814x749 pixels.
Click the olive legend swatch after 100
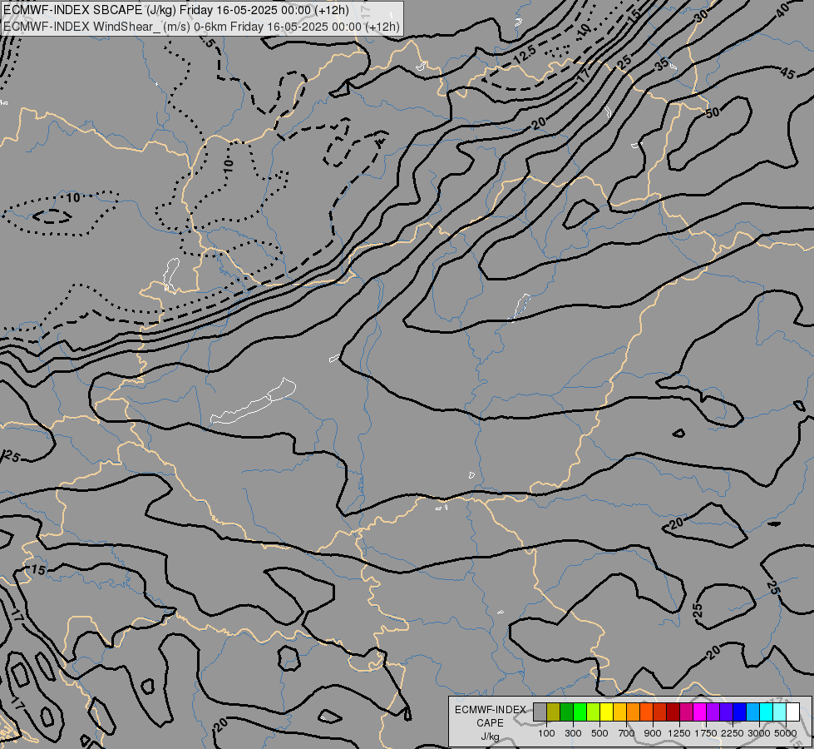tap(554, 712)
